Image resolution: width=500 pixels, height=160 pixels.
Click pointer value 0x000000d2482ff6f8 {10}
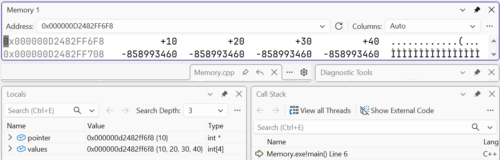tap(128, 138)
